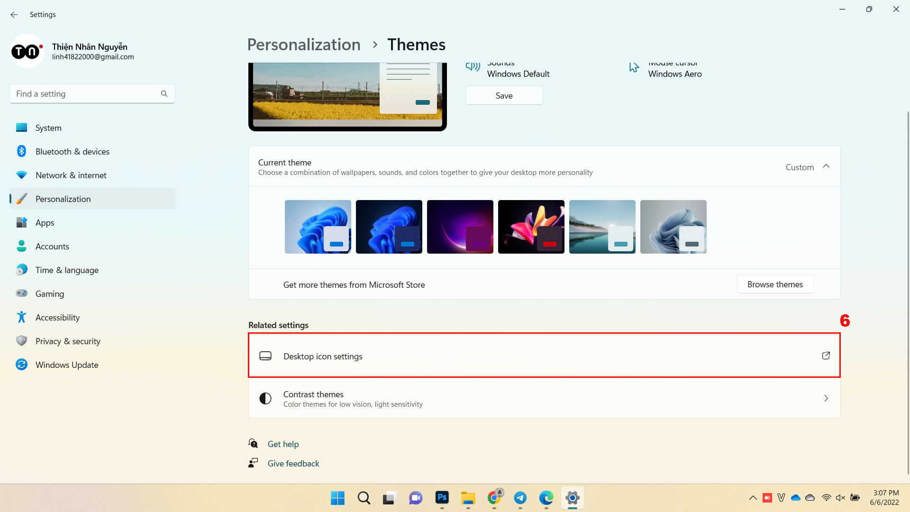Image resolution: width=910 pixels, height=512 pixels.
Task: Click the Custom theme label
Action: (800, 167)
